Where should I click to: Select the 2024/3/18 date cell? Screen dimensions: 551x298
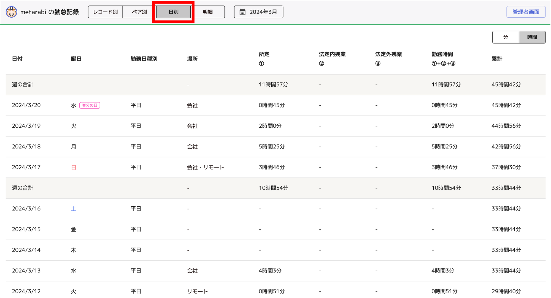click(x=26, y=147)
